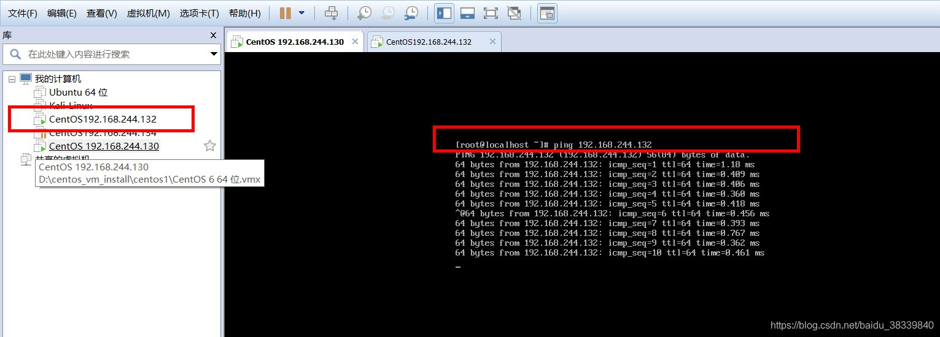Click the icmp_seq=10 ping reply line

[x=610, y=253]
